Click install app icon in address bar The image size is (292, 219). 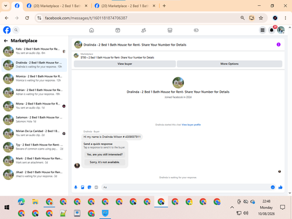(x=252, y=18)
